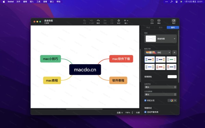Toggle the 自动平衡布局 checkbox
Viewport: 205px width, 128px height.
tap(145, 112)
